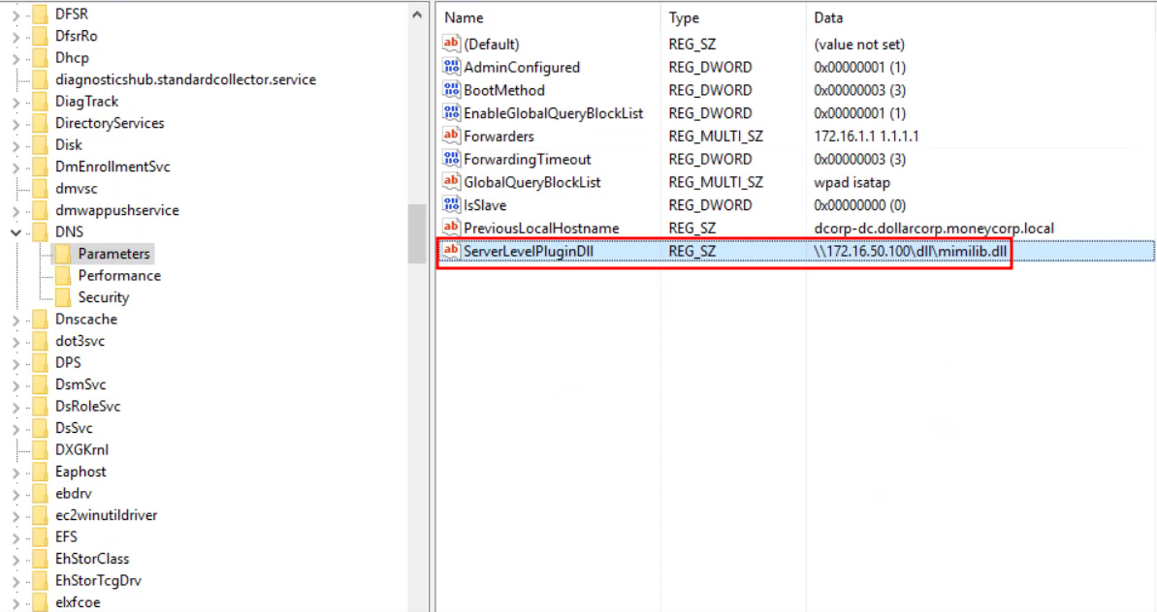Click the DWORD icon for AdminConfigured
Image resolution: width=1157 pixels, height=612 pixels.
(451, 66)
